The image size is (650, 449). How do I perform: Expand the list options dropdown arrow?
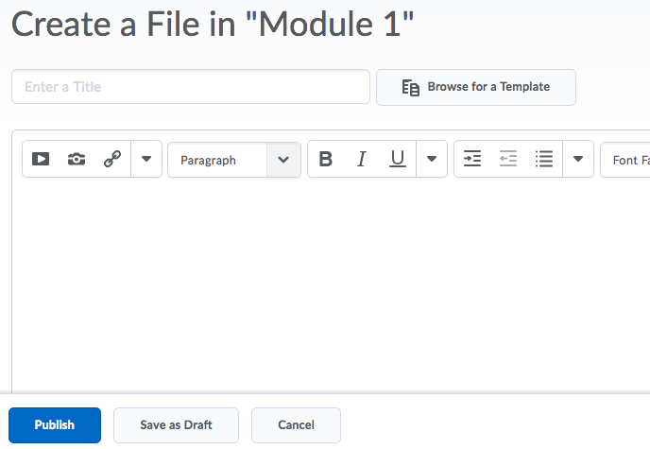577,160
